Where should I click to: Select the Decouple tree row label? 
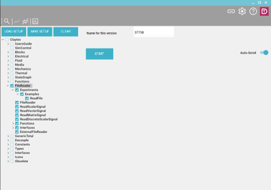click(22, 140)
